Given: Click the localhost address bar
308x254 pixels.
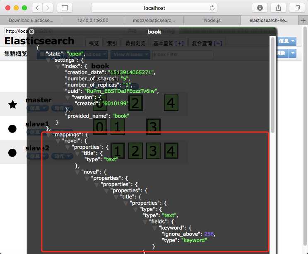Looking at the screenshot, I should point(154,8).
